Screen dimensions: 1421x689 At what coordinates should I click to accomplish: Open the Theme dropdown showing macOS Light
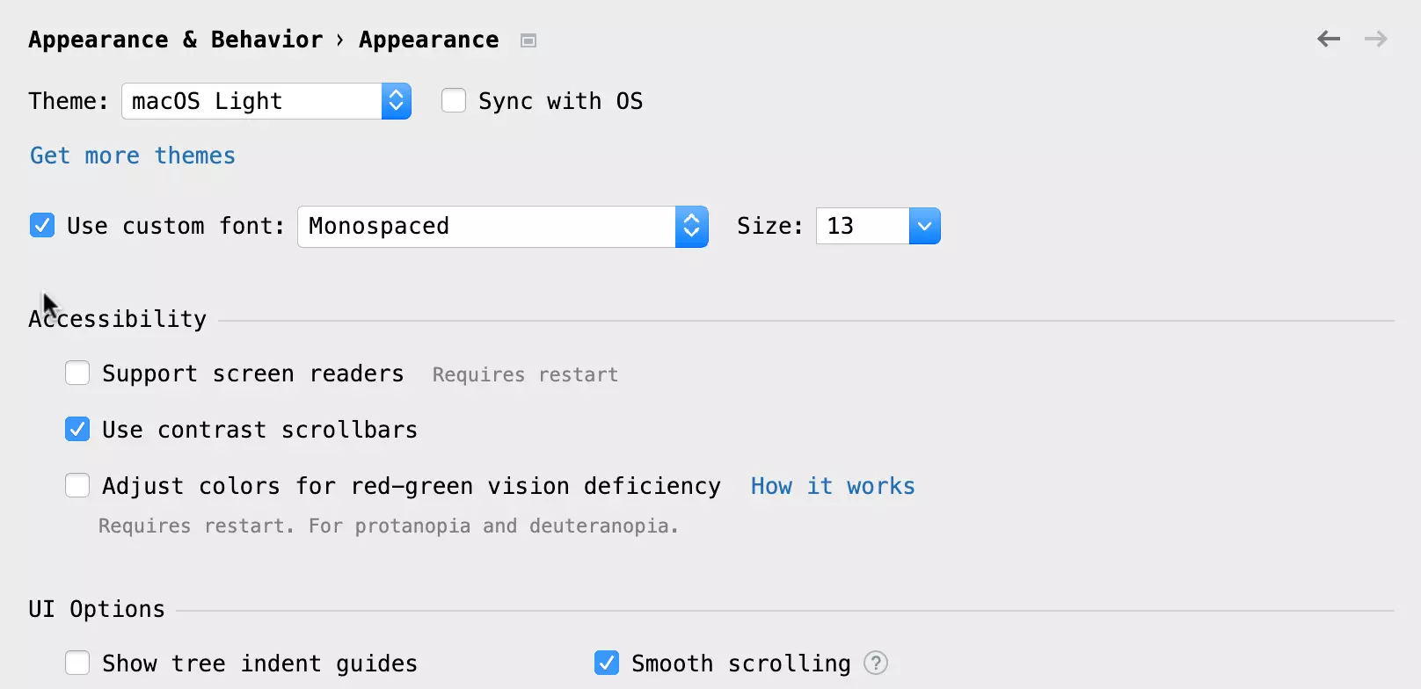[x=266, y=101]
